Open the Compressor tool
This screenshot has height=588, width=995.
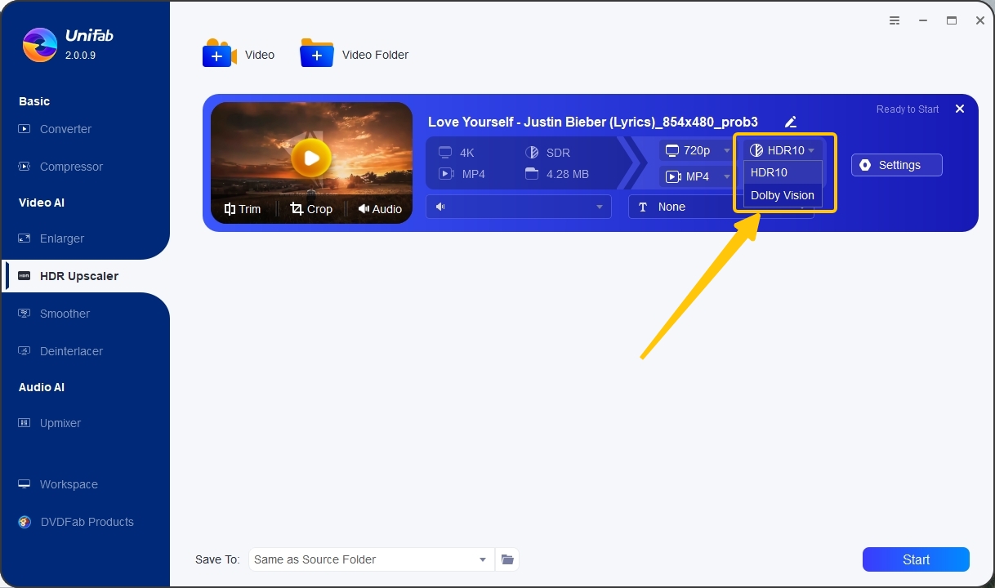[x=69, y=167]
